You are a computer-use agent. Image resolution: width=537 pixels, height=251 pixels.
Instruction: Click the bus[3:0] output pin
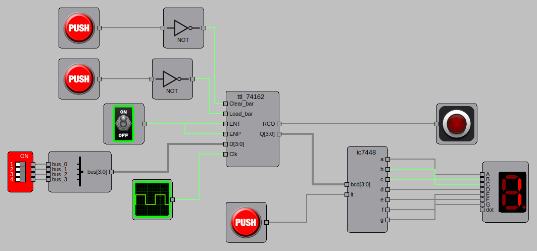[x=111, y=172]
